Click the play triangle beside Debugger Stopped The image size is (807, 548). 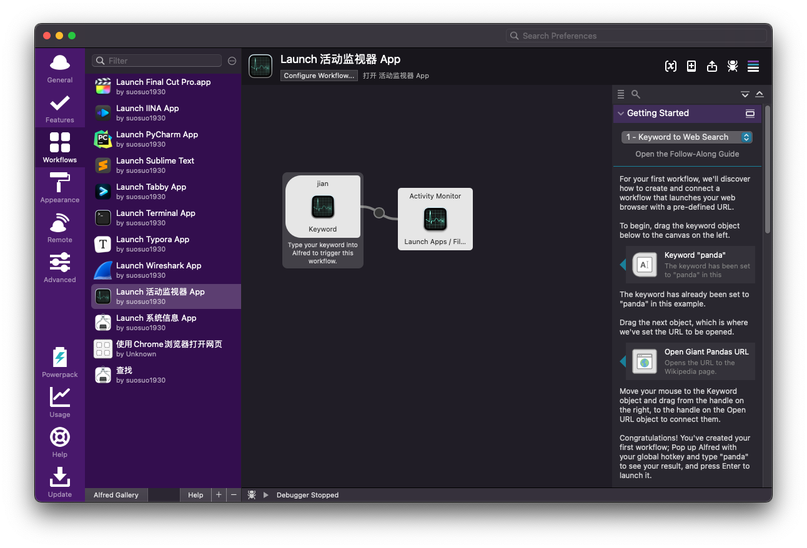coord(265,495)
